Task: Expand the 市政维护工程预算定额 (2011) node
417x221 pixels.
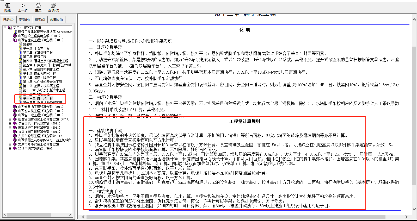Action: tap(10, 128)
